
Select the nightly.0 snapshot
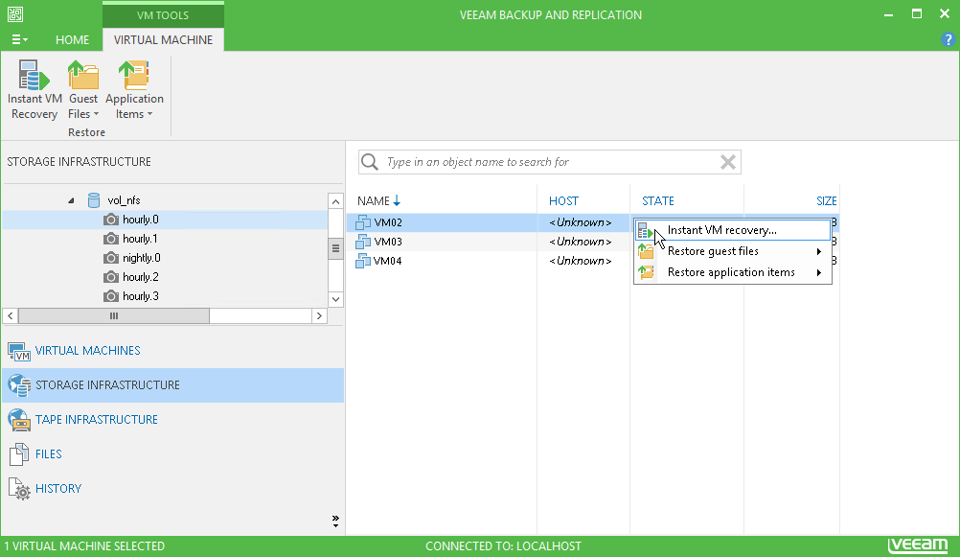click(142, 258)
